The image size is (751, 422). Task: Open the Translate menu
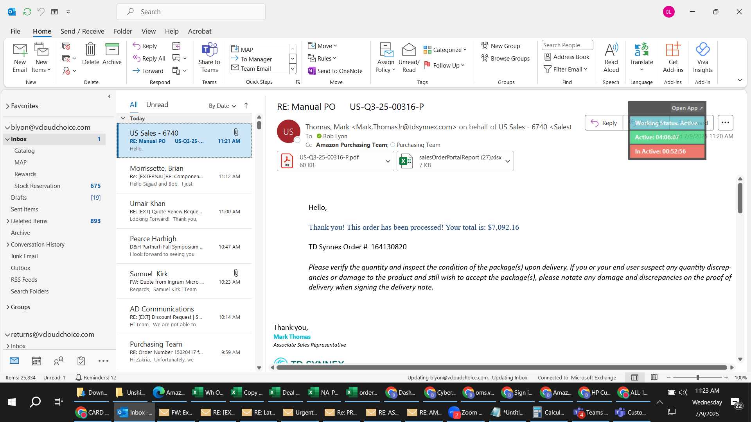[641, 58]
